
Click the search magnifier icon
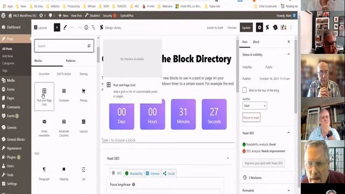point(89,46)
